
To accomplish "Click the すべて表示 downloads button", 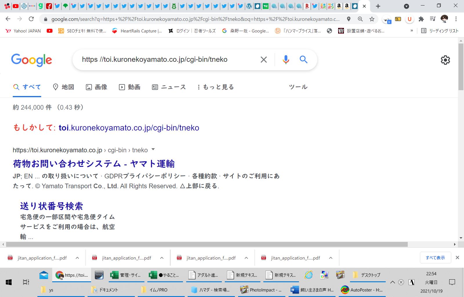I will coord(435,258).
